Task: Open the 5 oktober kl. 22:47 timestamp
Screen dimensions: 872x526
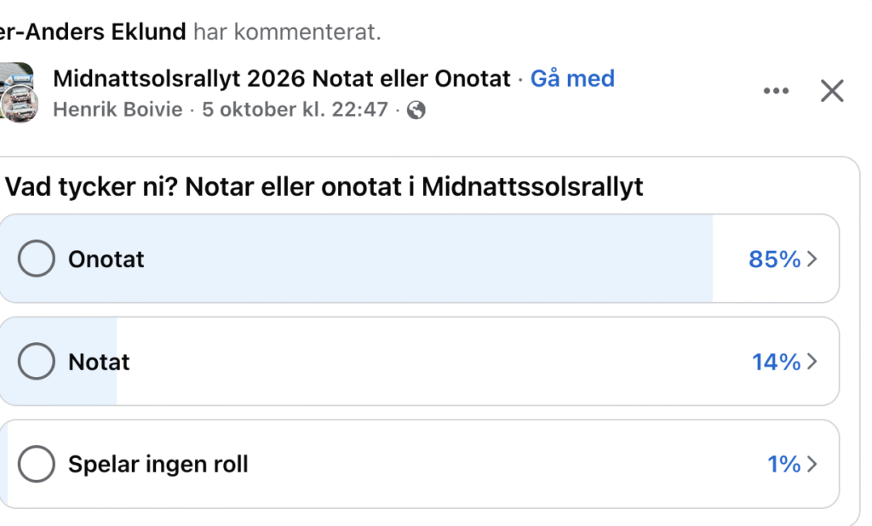Action: (x=295, y=110)
